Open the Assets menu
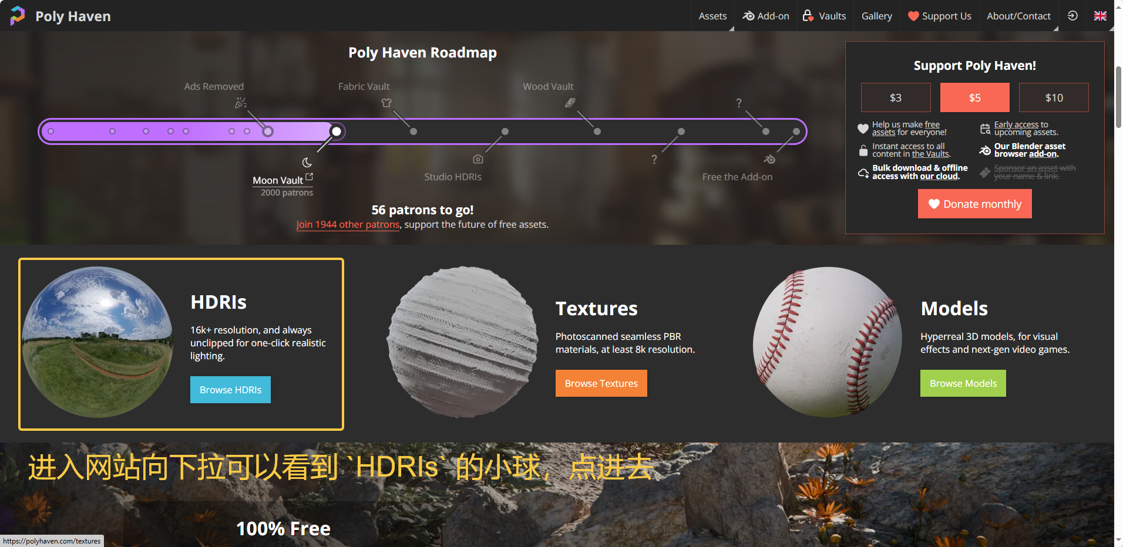Screen dimensions: 1123x547 point(712,16)
